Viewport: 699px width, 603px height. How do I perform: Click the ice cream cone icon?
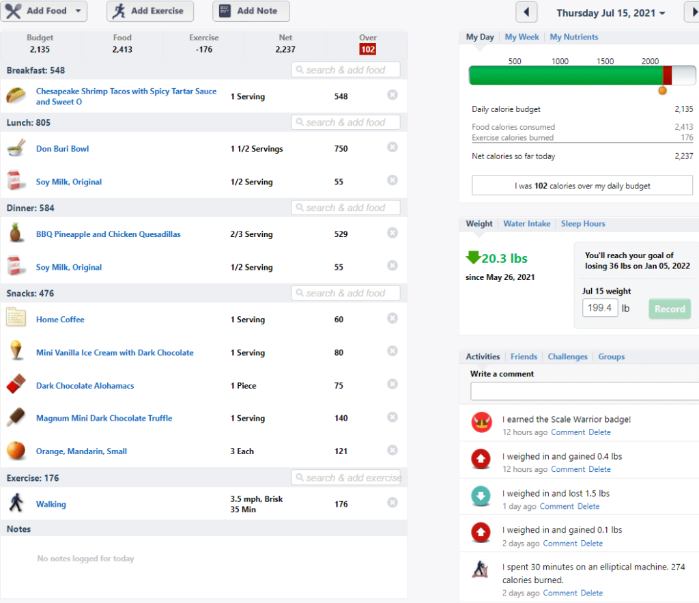16,350
